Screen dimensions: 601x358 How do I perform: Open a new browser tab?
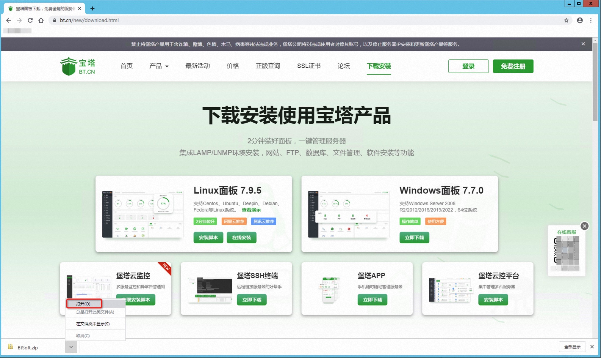[92, 8]
